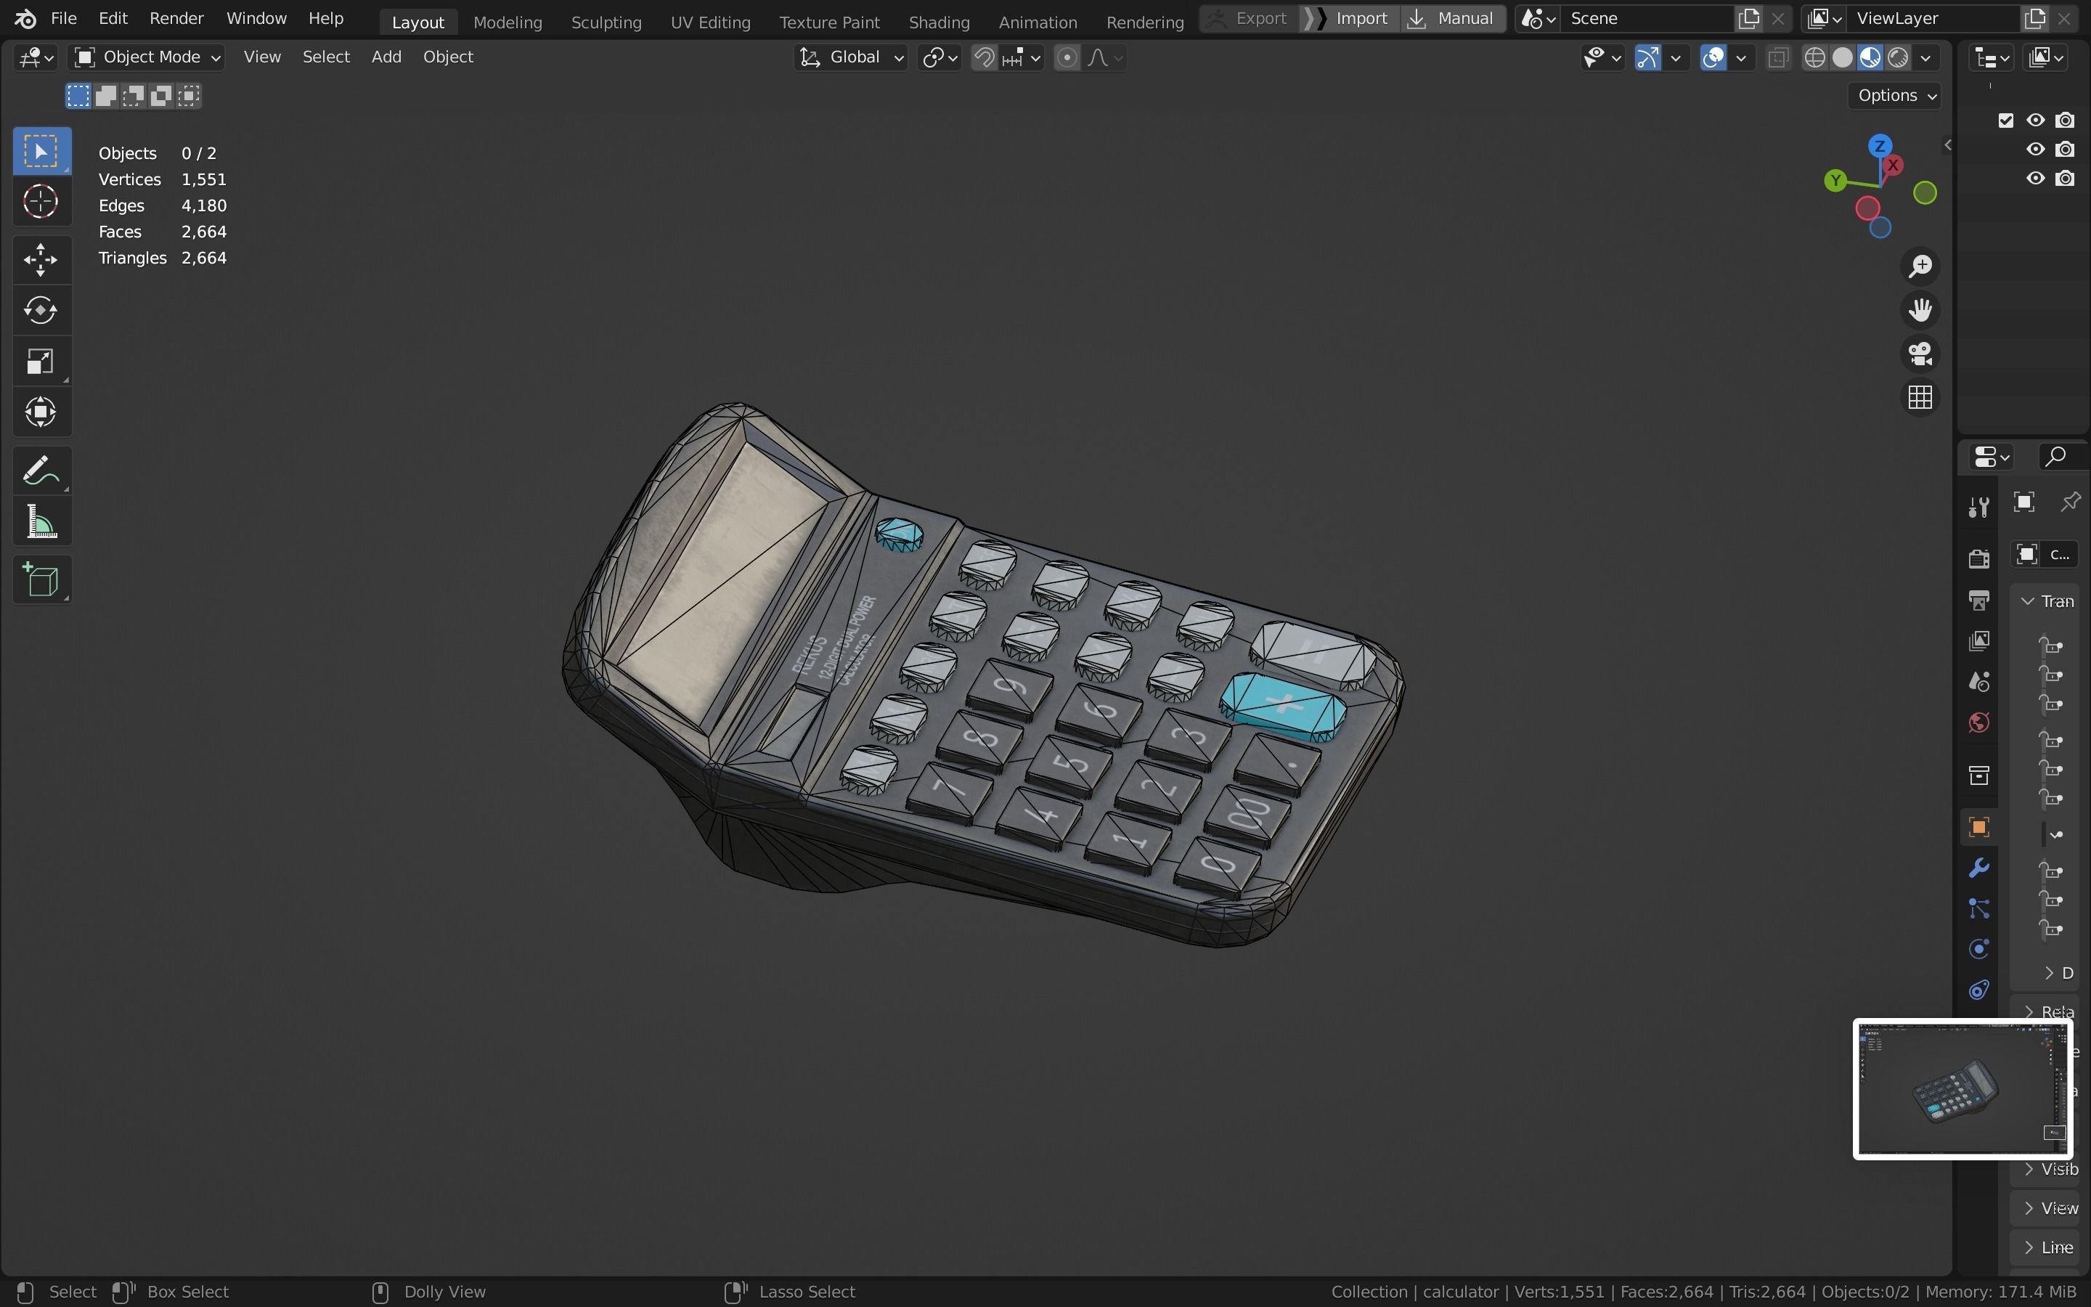The width and height of the screenshot is (2091, 1307).
Task: Switch to the Shading workspace tab
Action: coord(938,22)
